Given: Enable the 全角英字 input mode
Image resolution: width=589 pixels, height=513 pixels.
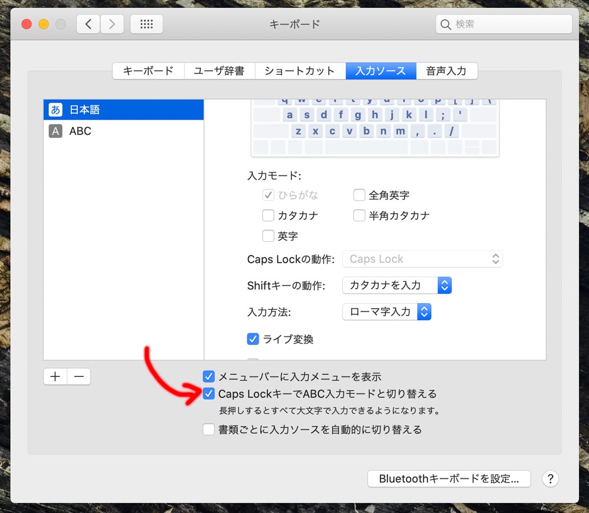Looking at the screenshot, I should tap(359, 195).
